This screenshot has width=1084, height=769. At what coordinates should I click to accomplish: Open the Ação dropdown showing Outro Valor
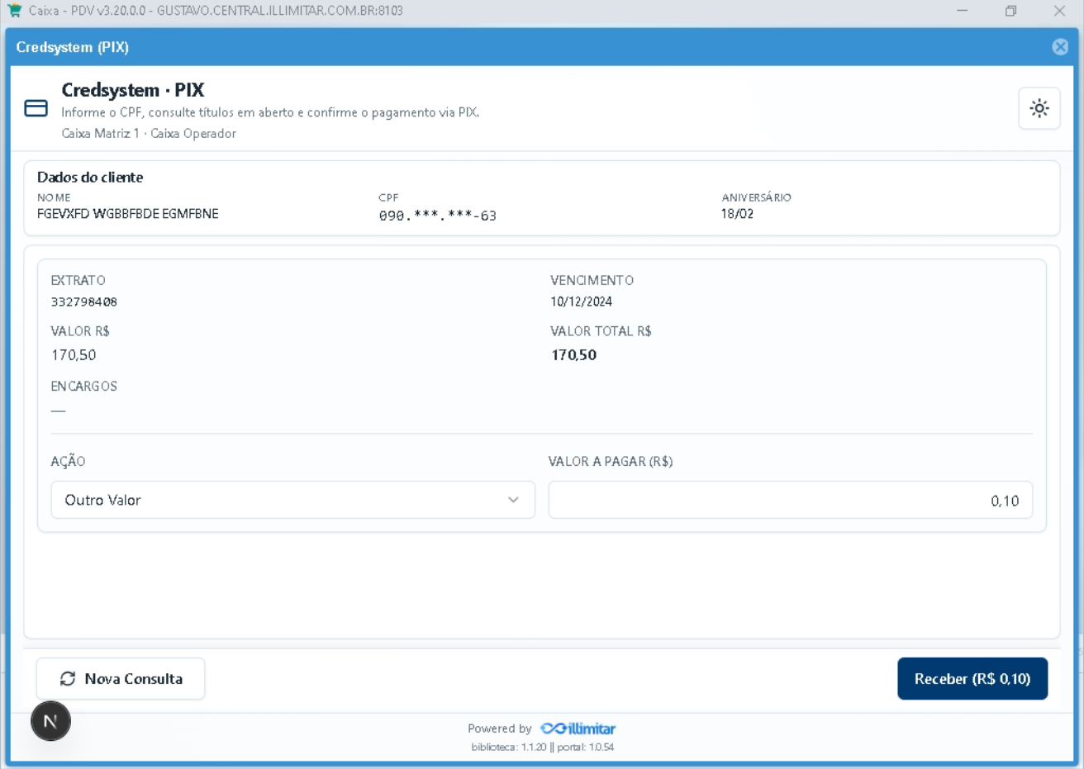pos(293,500)
